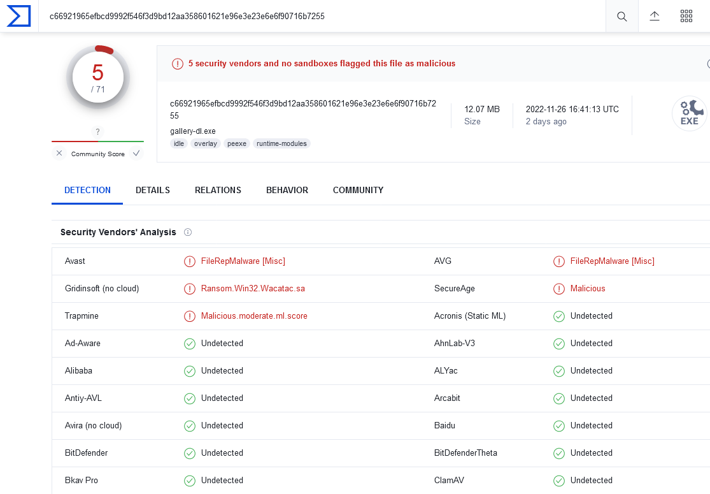710x494 pixels.
Task: Click the Gridinsoft alert icon
Action: (x=190, y=289)
